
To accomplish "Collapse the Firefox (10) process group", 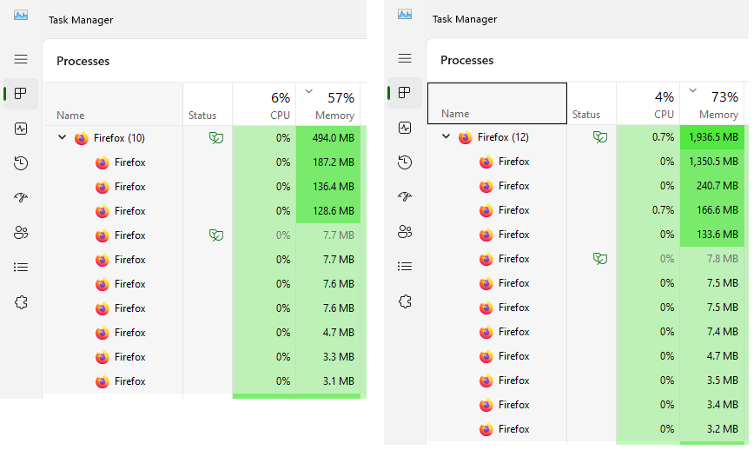I will pos(62,138).
